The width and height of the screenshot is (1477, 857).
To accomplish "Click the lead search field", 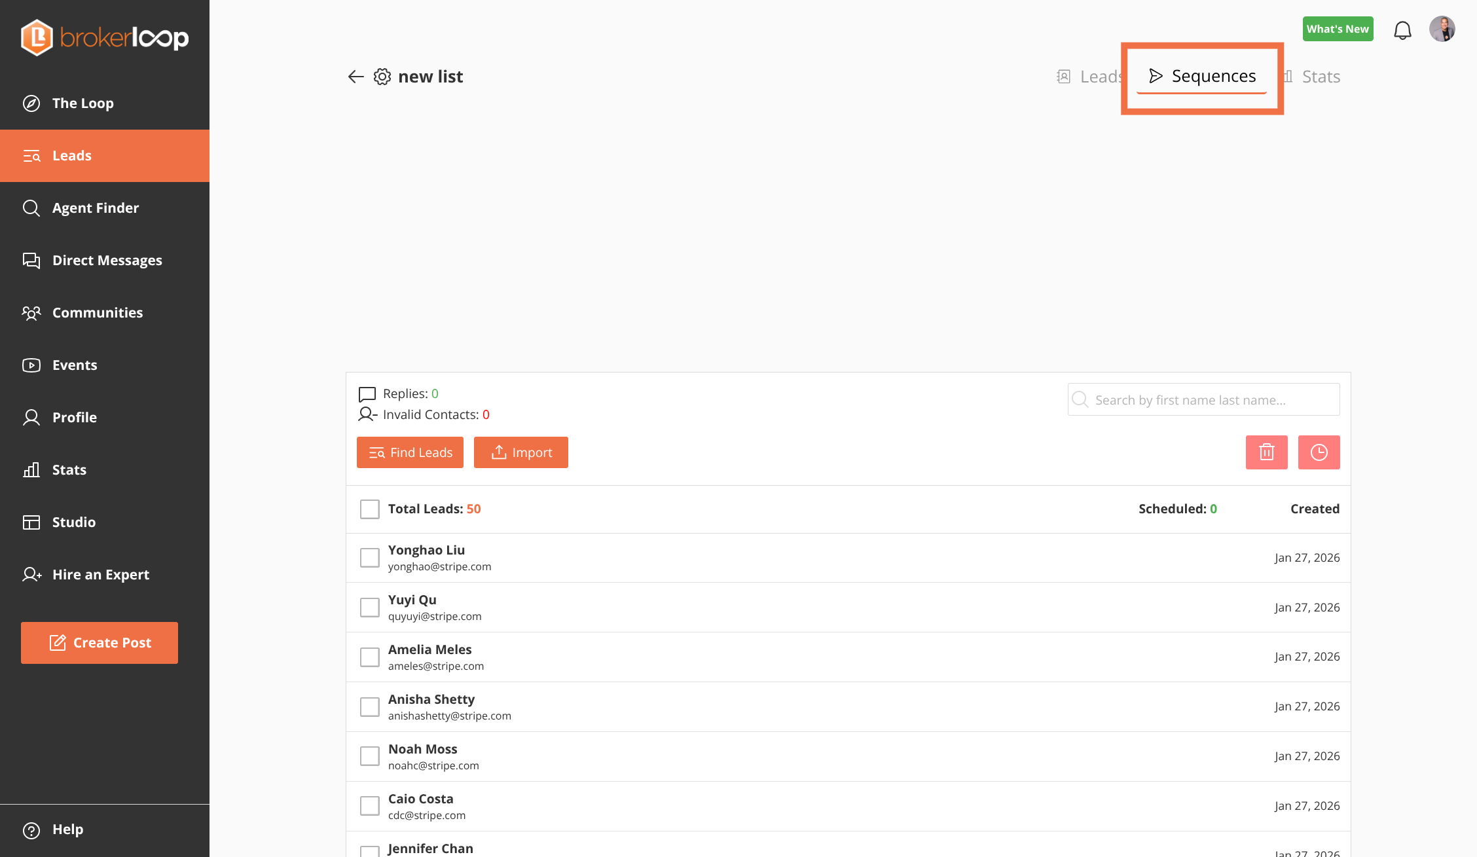I will (x=1203, y=399).
